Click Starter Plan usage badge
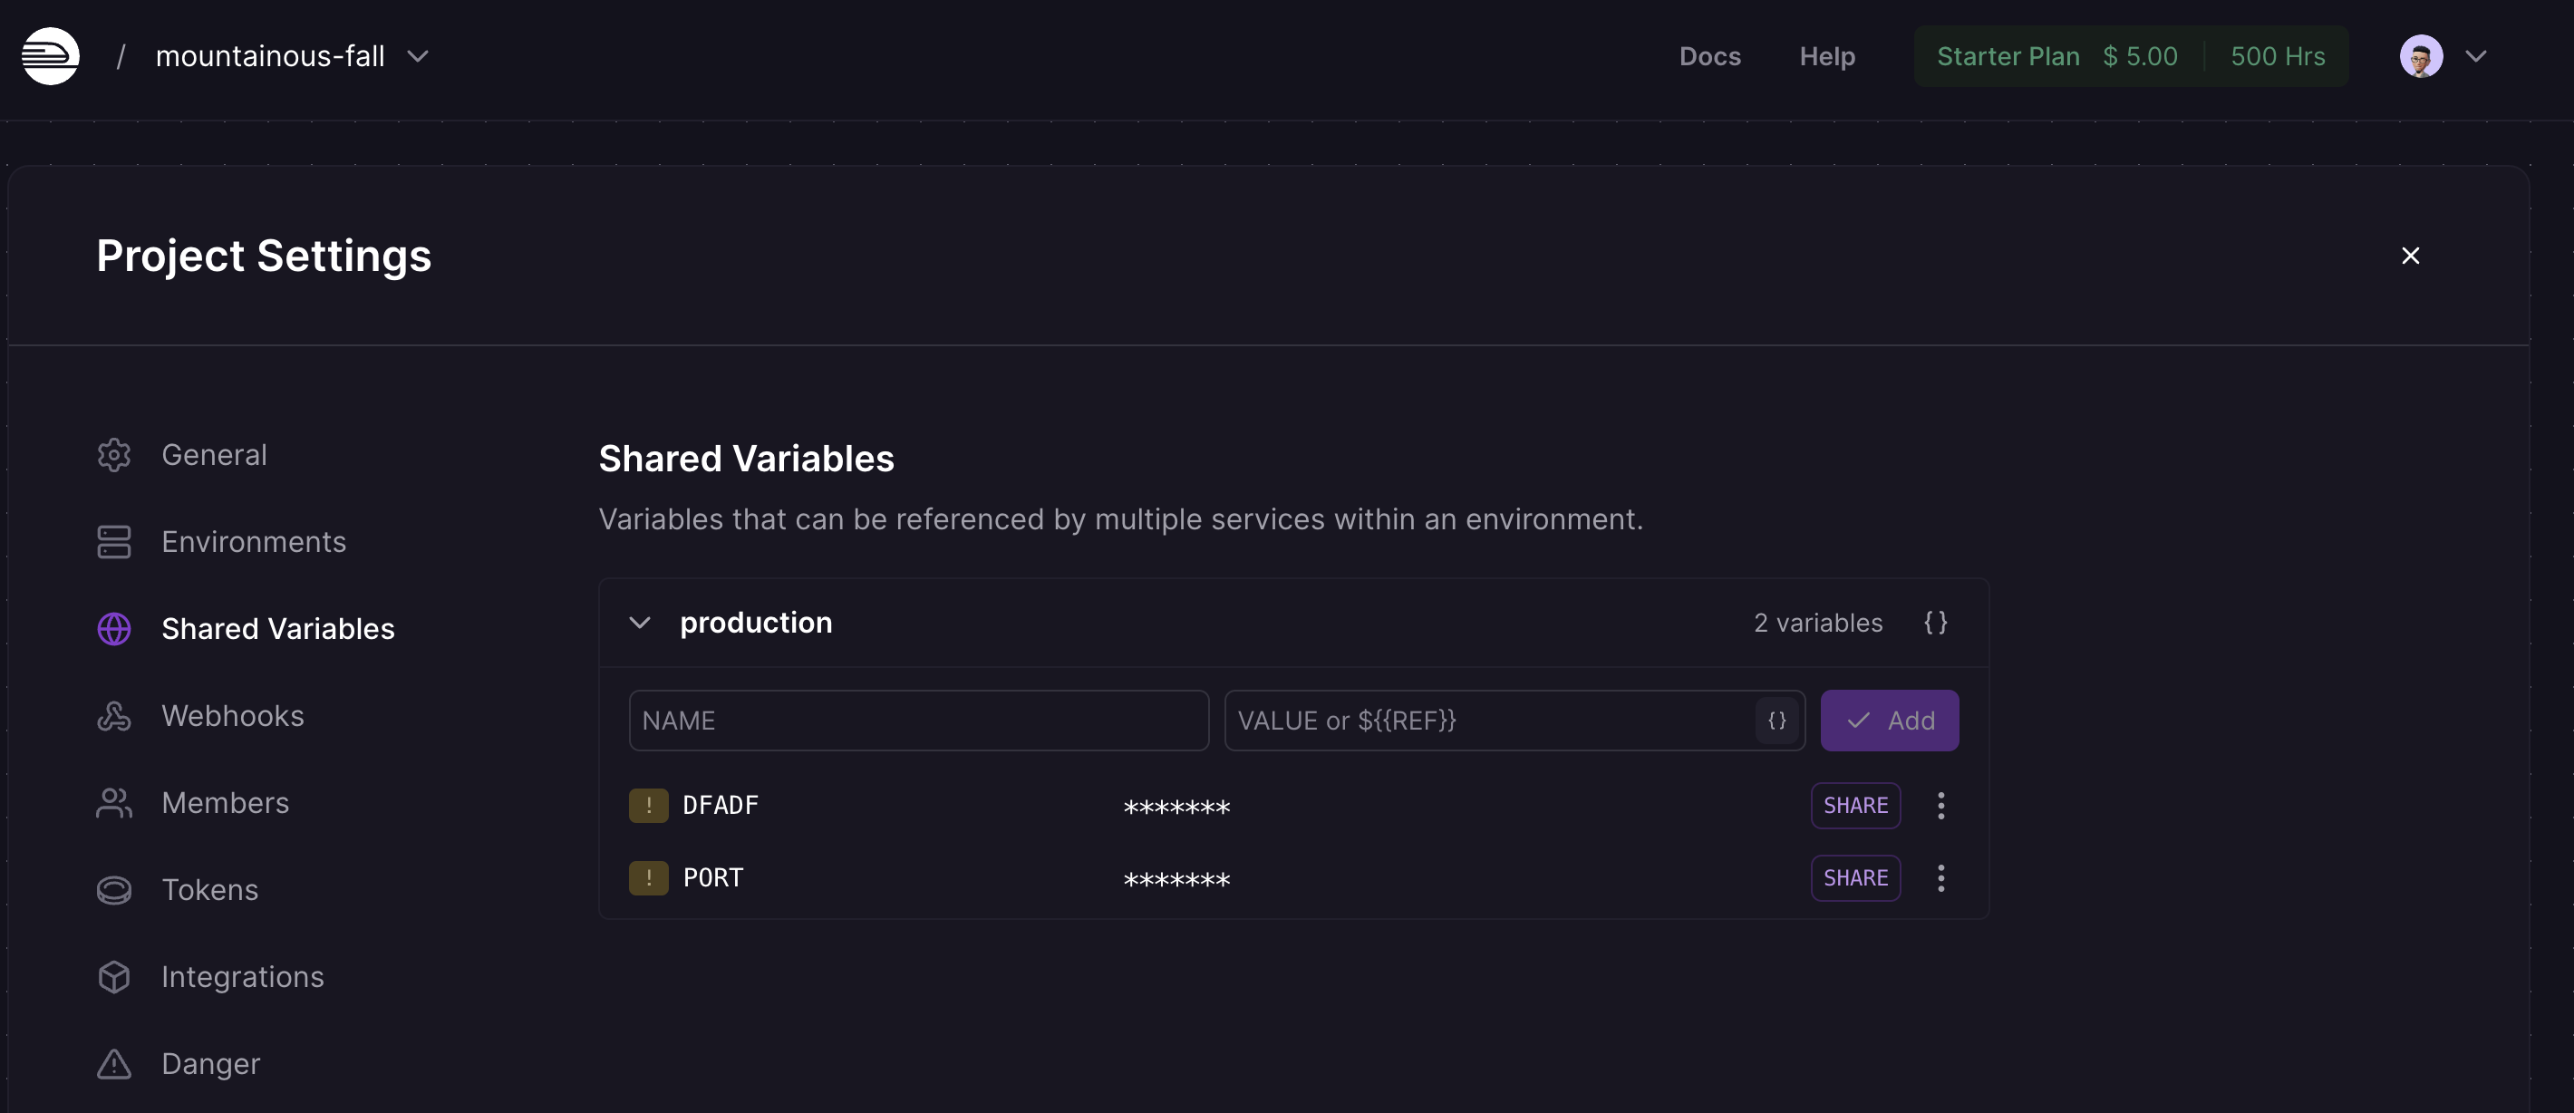 pos(2130,56)
